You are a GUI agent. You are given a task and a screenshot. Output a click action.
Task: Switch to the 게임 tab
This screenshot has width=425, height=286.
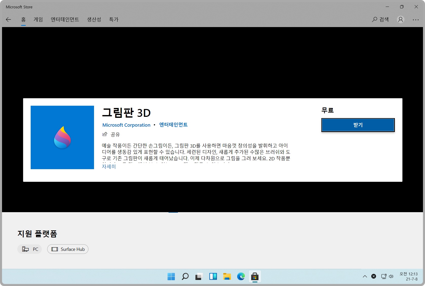(x=38, y=19)
